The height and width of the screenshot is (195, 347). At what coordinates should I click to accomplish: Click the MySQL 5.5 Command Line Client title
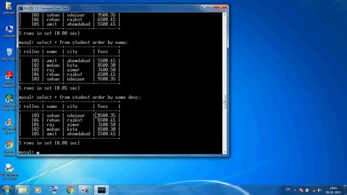tap(47, 8)
